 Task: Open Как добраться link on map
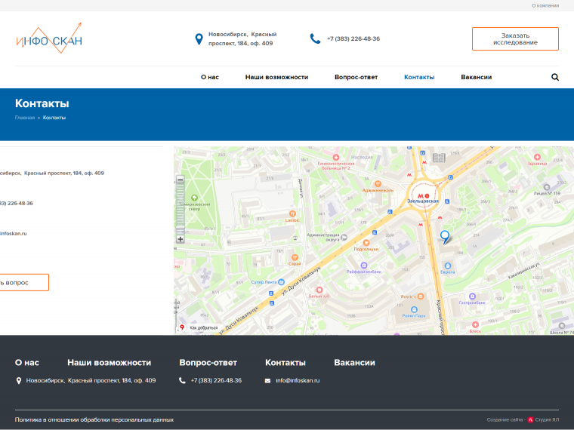coord(199,327)
